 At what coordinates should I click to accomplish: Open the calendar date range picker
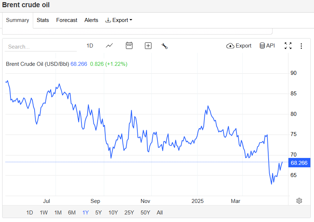pyautogui.click(x=129, y=46)
